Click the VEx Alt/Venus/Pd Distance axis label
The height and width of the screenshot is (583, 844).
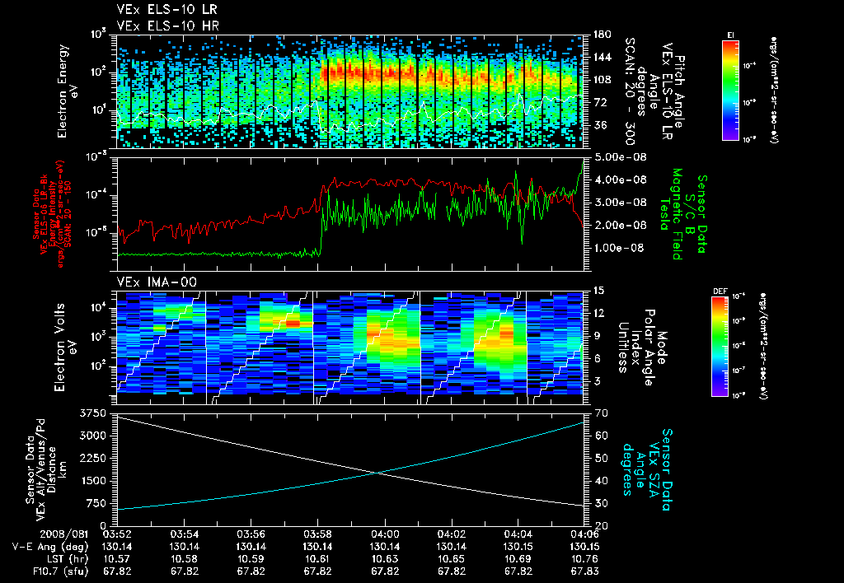click(x=46, y=469)
